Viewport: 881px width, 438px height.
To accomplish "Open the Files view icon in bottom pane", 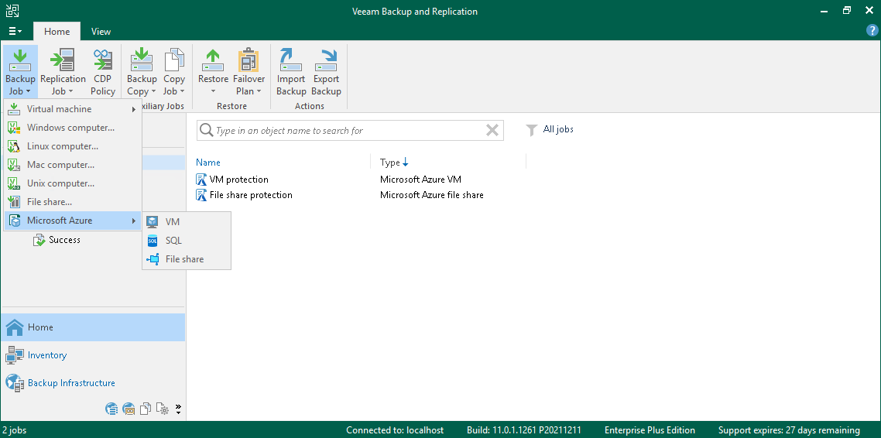I will pyautogui.click(x=146, y=409).
